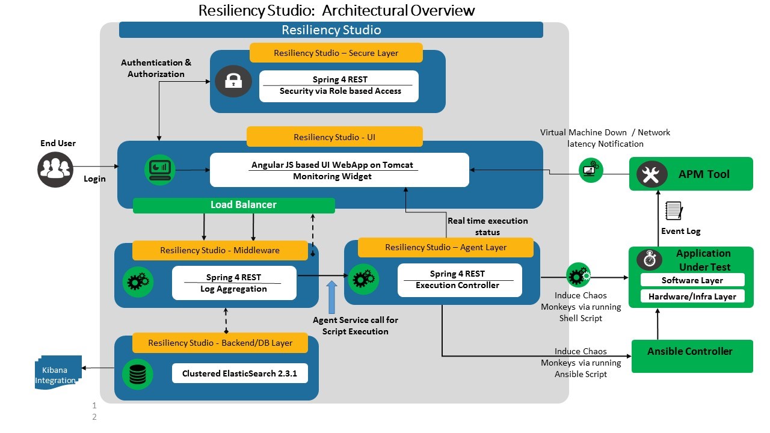The image size is (770, 433).
Task: Click the Virtual Machine Down / Network latency Notification text
Action: pos(605,138)
